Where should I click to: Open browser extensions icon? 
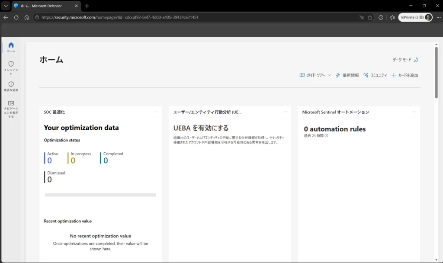click(381, 17)
